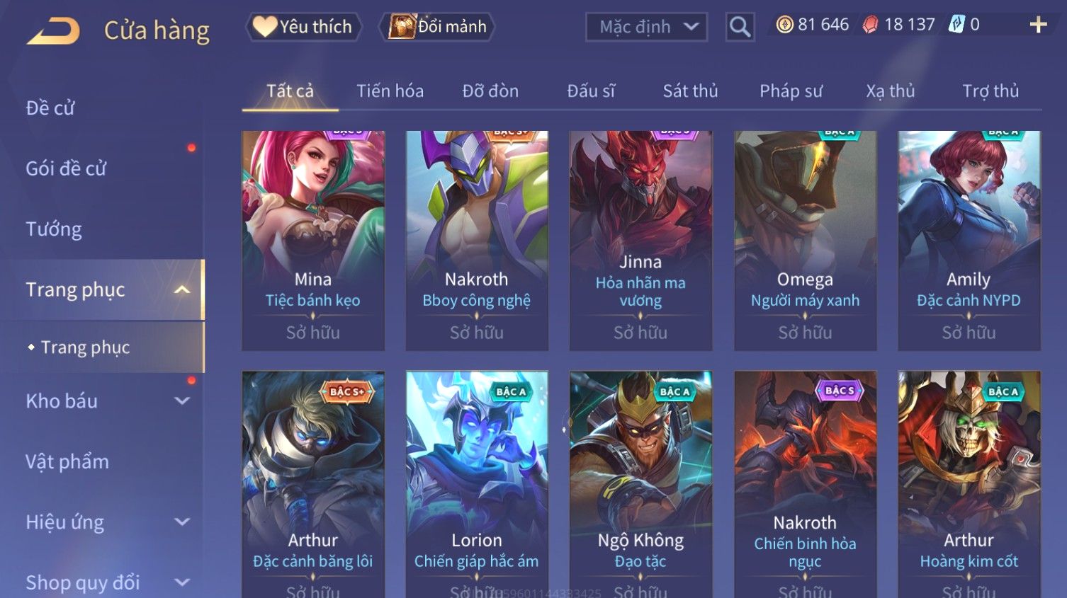Select Mina Tiệc bánh kẹo skin card
The image size is (1067, 598).
pos(313,241)
